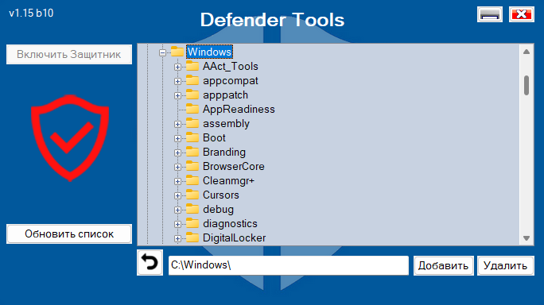544x305 pixels.
Task: Click the assembly folder icon
Action: pos(192,123)
